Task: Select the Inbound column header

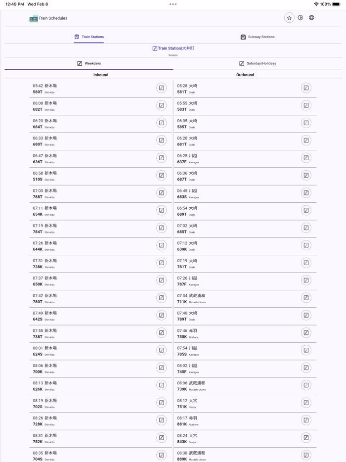Action: tap(101, 75)
